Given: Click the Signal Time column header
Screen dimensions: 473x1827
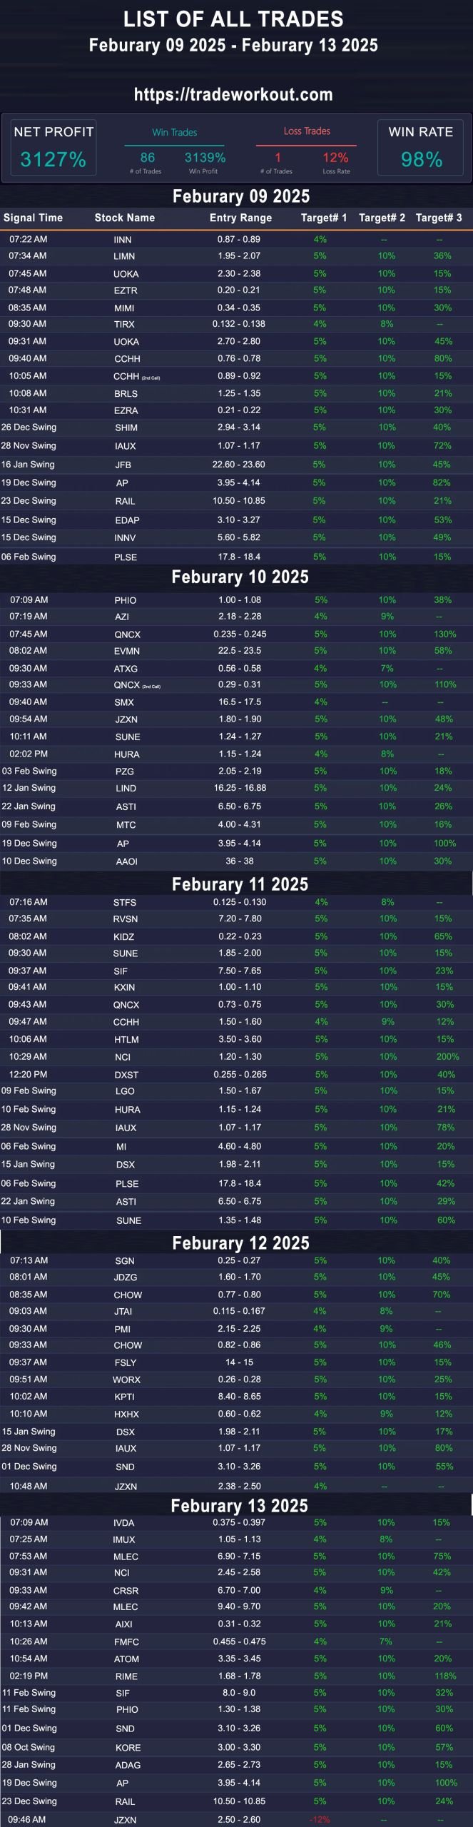Looking at the screenshot, I should point(33,218).
